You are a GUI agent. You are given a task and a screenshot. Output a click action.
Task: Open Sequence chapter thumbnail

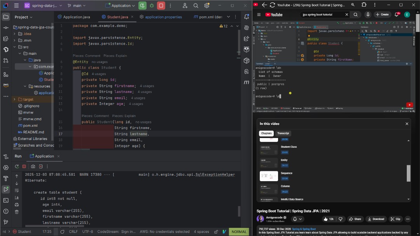tap(269, 176)
